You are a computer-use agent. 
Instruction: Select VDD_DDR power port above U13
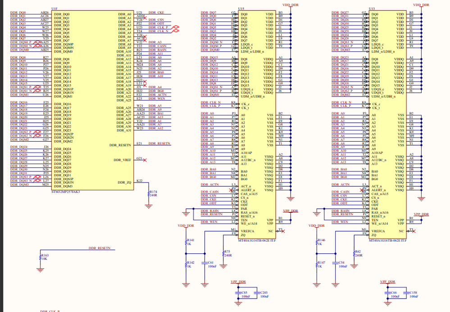(x=421, y=5)
